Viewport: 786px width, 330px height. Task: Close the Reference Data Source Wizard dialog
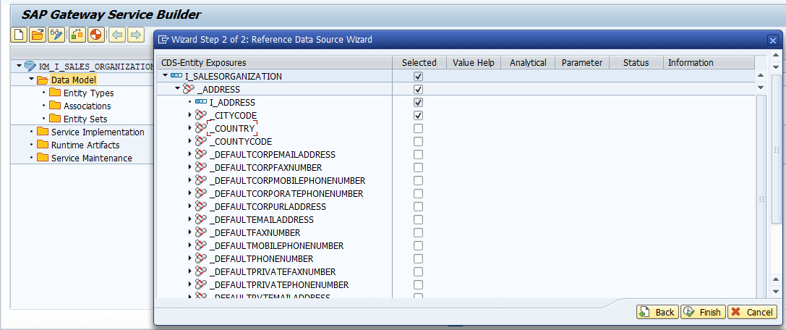point(773,40)
